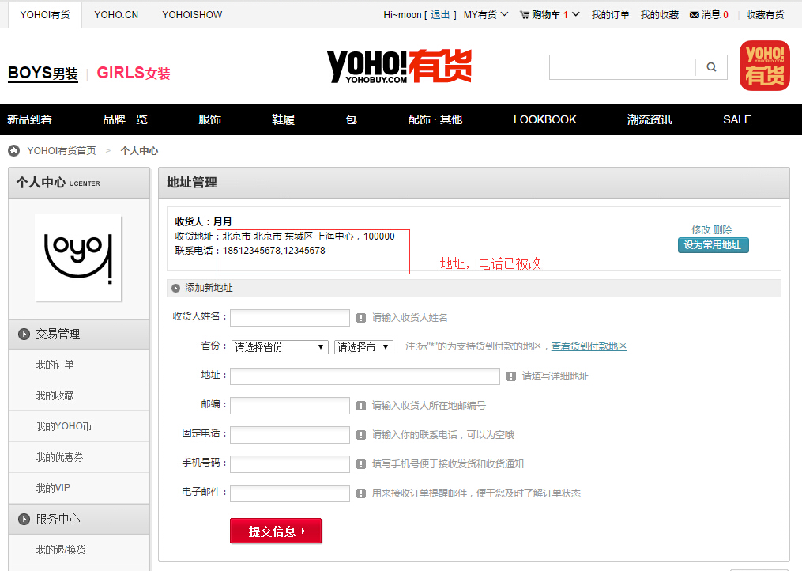Screen dimensions: 802x571
Task: Focus the 电子邮件 input field
Action: point(290,493)
